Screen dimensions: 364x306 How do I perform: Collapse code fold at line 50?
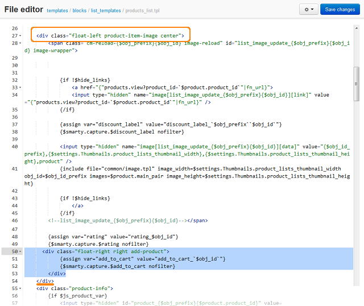click(20, 251)
